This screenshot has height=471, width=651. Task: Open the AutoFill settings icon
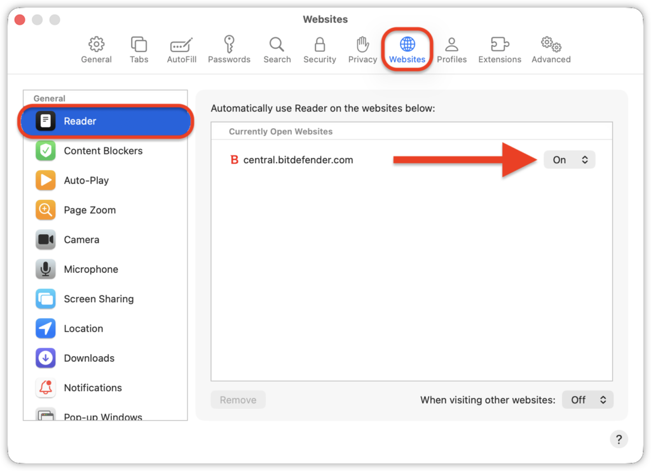point(181,44)
